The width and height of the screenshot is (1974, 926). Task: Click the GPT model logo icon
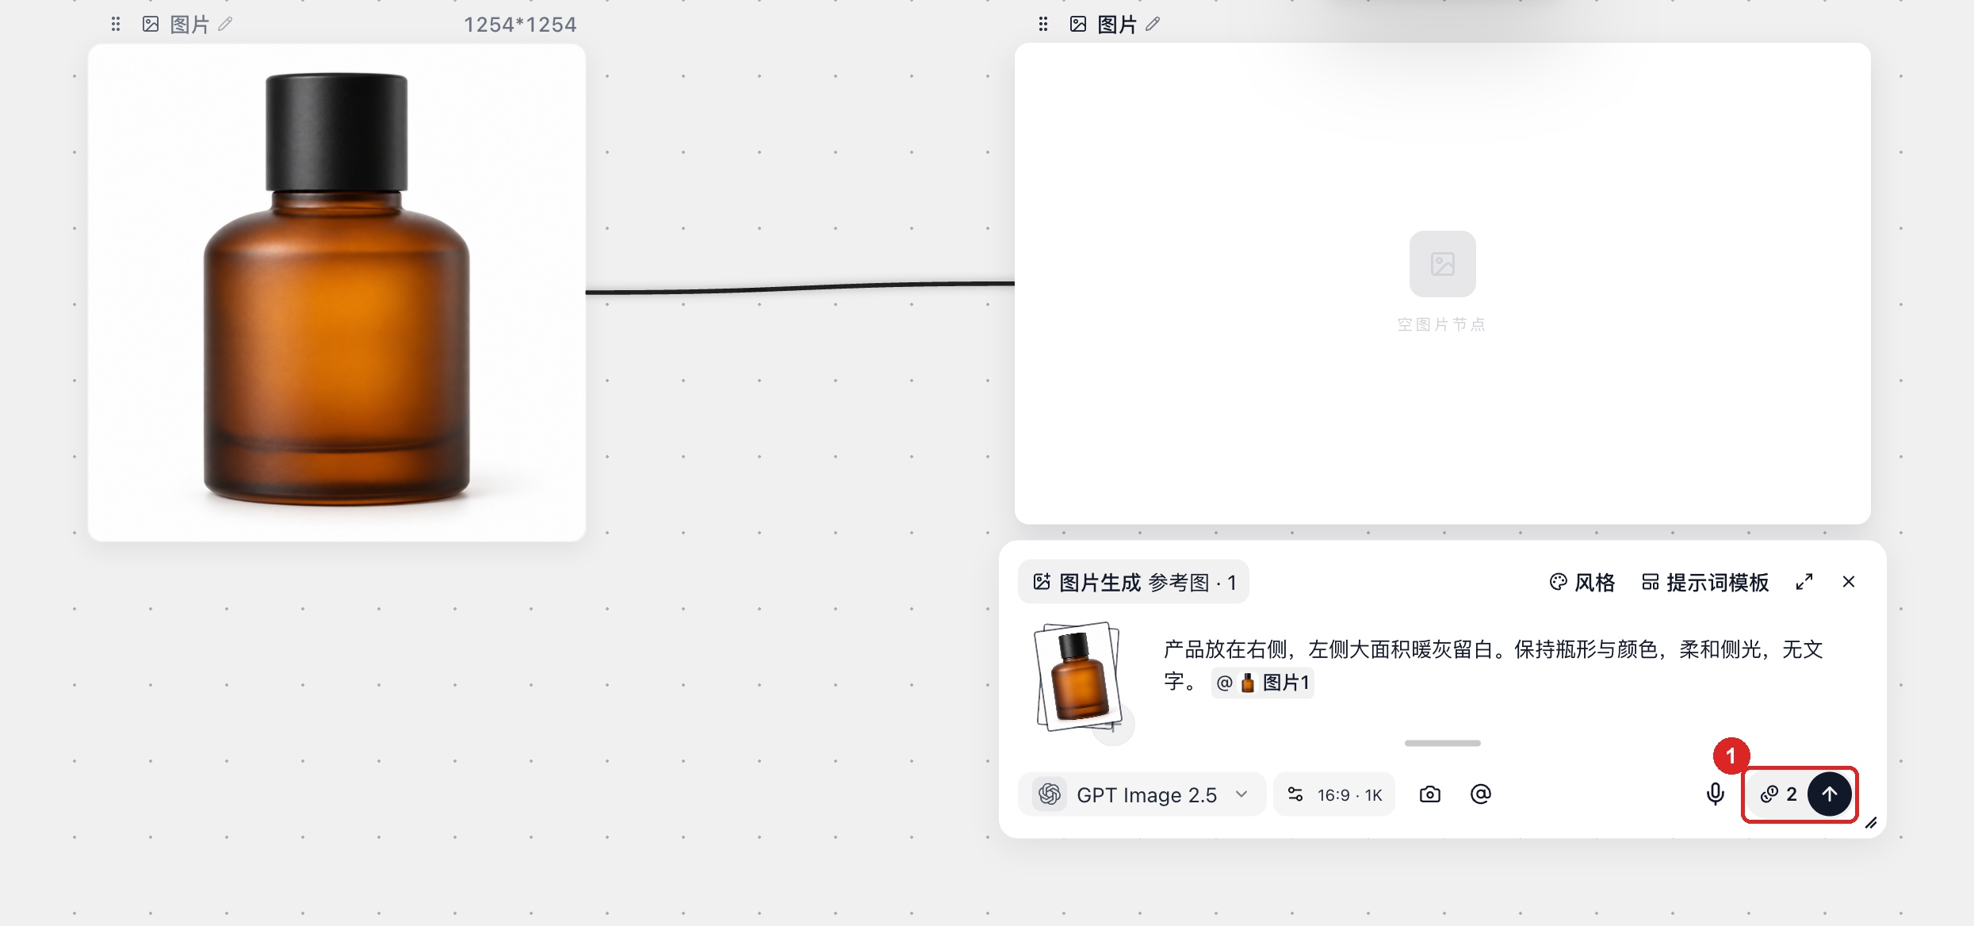[1050, 794]
